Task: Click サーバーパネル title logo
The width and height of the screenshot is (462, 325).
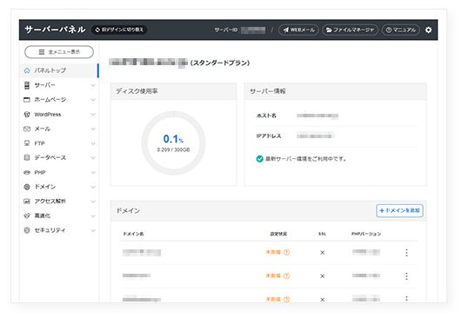Action: tap(55, 30)
